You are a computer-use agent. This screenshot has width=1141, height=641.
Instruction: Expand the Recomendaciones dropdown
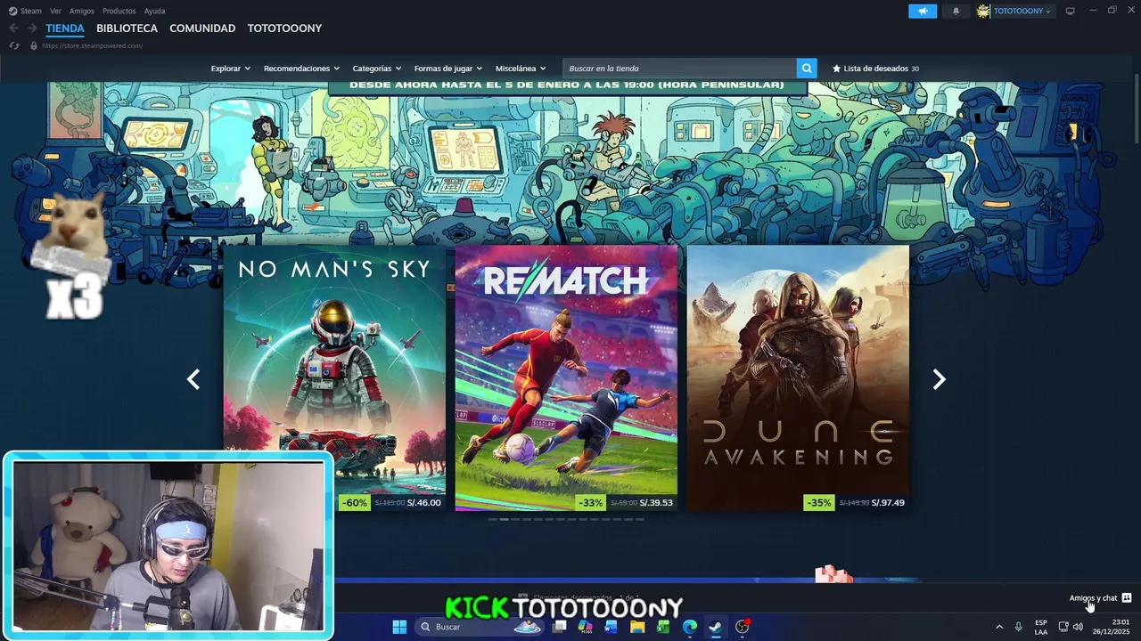click(x=301, y=69)
